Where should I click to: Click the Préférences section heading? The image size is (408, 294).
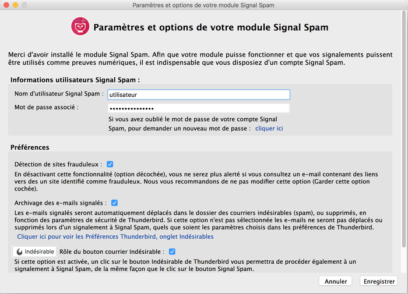point(30,147)
